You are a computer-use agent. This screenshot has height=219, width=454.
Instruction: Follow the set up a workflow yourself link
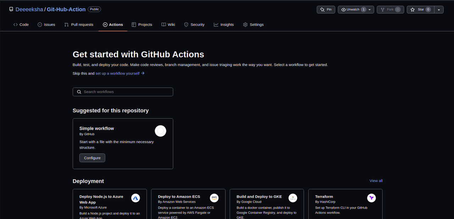(x=120, y=73)
